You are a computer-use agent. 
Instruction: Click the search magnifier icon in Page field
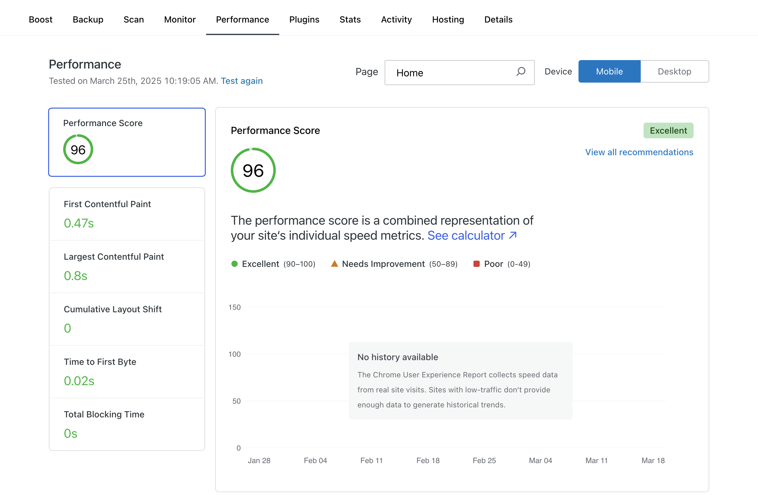tap(520, 71)
